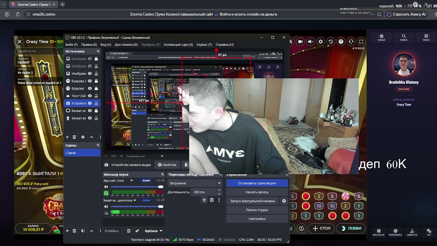437x246 pixels.
Task: Hide the Браузер 2 source
Action: [x=90, y=81]
